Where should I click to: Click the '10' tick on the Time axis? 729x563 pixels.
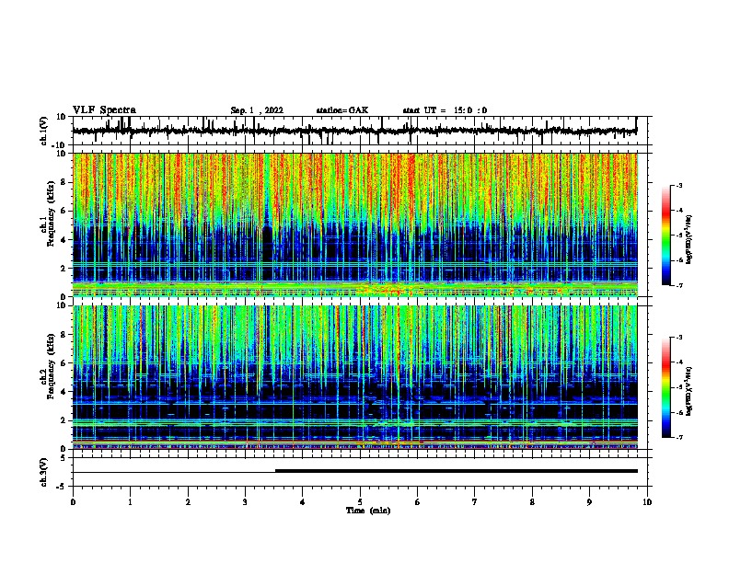click(647, 501)
